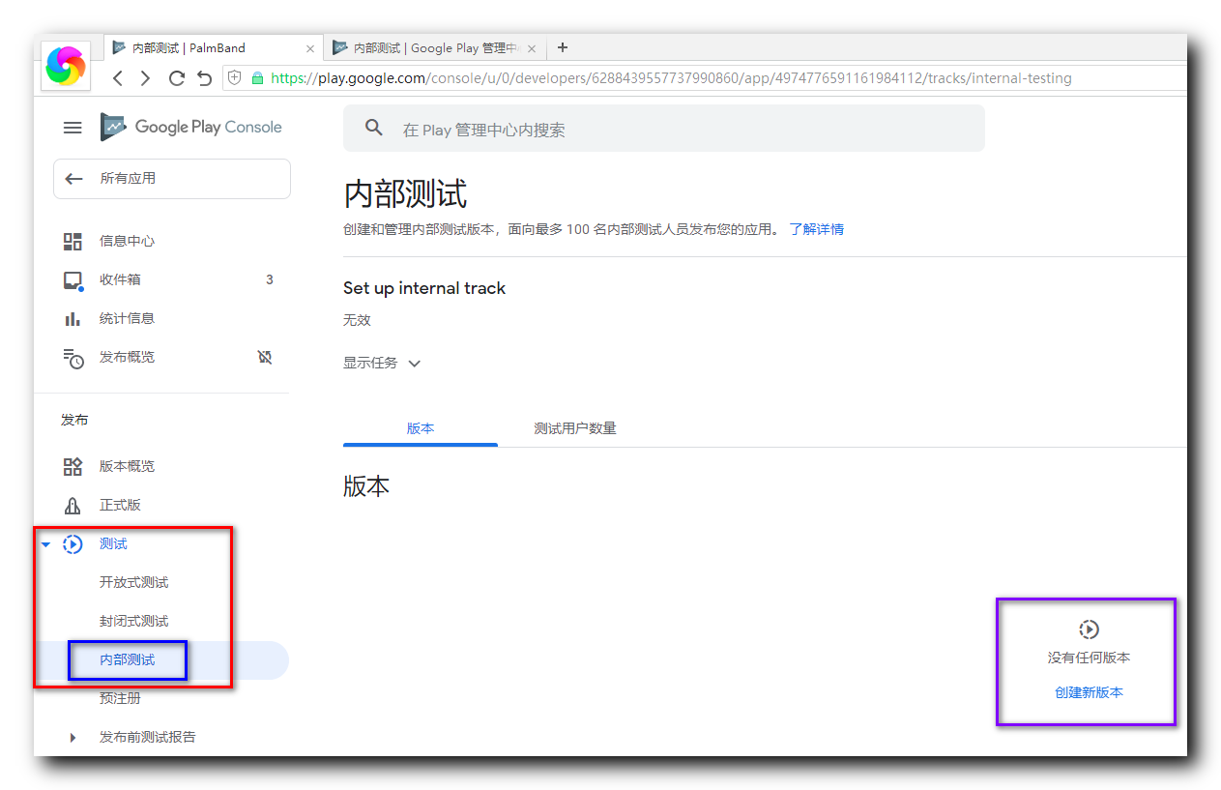This screenshot has width=1221, height=790.
Task: Click the browser back arrow
Action: pyautogui.click(x=118, y=78)
